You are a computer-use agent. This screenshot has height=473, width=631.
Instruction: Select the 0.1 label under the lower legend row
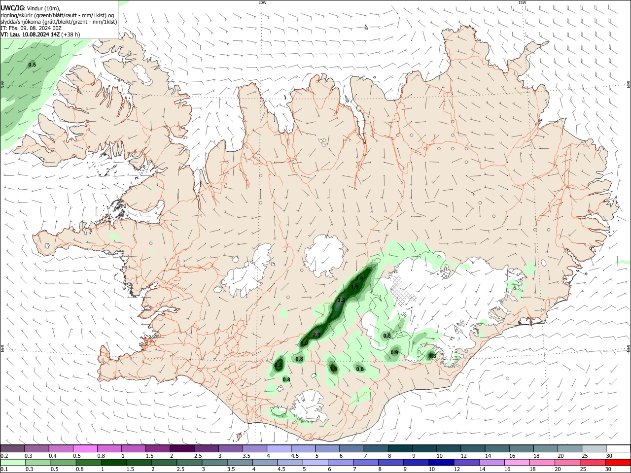coord(4,469)
